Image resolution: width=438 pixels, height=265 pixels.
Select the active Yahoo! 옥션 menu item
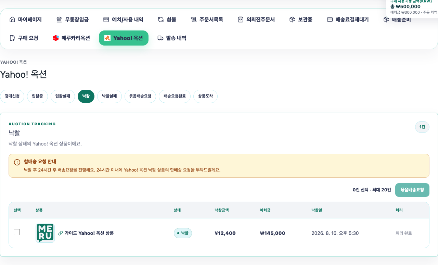tap(124, 38)
